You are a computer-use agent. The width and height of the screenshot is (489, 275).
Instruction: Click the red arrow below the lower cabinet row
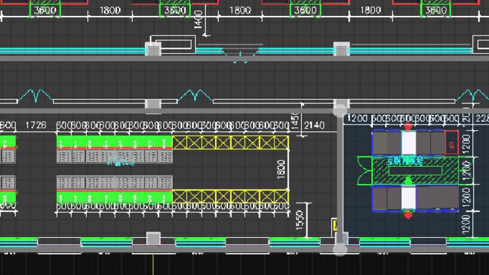pos(408,215)
